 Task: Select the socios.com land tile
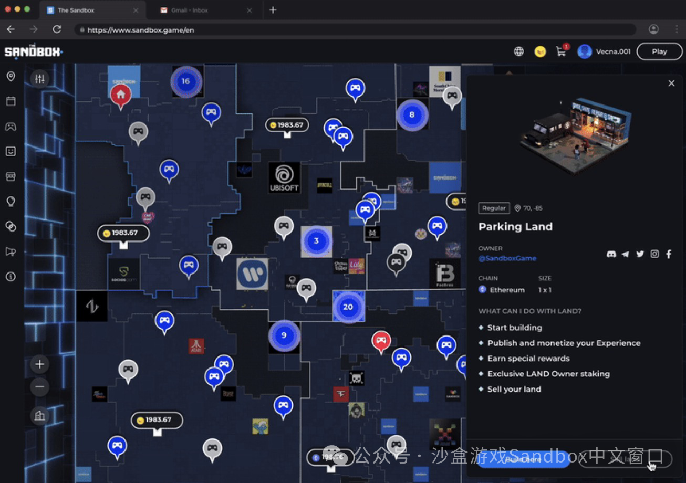pyautogui.click(x=123, y=274)
